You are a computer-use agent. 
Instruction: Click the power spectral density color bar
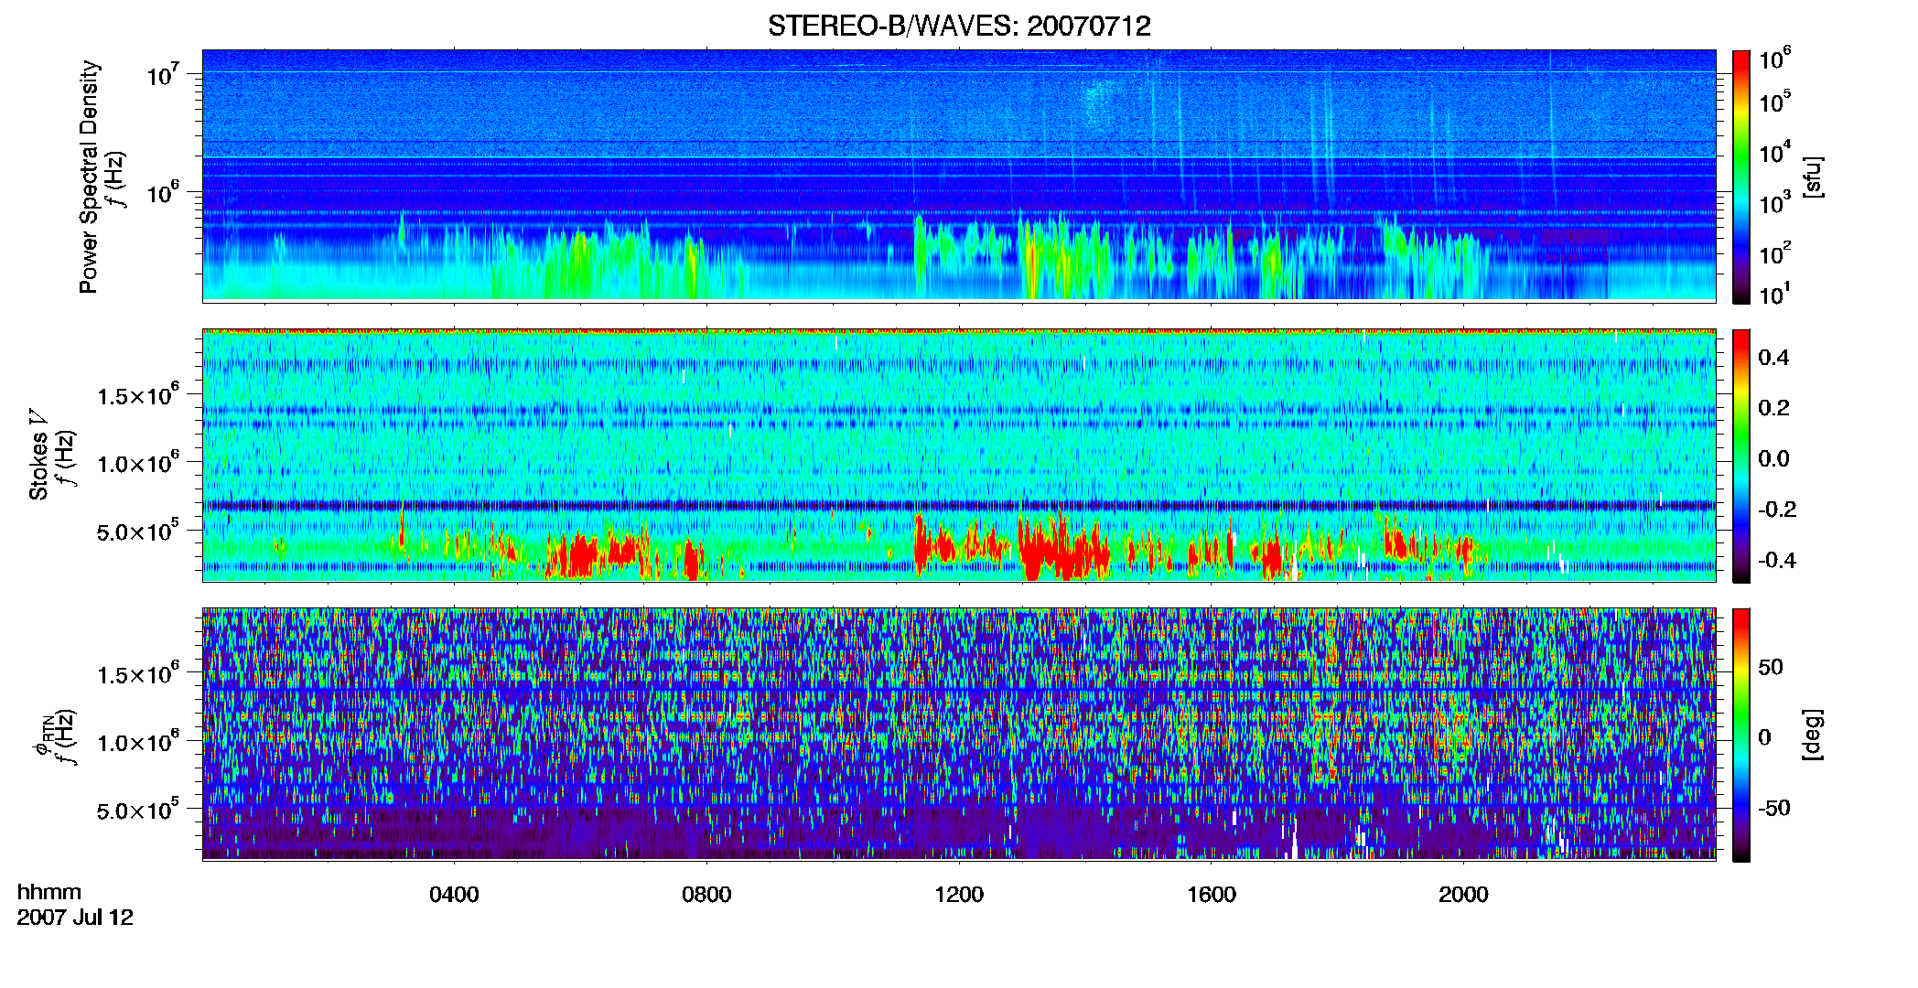1741,177
